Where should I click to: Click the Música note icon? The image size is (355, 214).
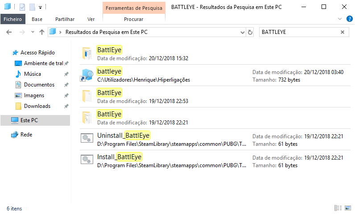coord(18,74)
